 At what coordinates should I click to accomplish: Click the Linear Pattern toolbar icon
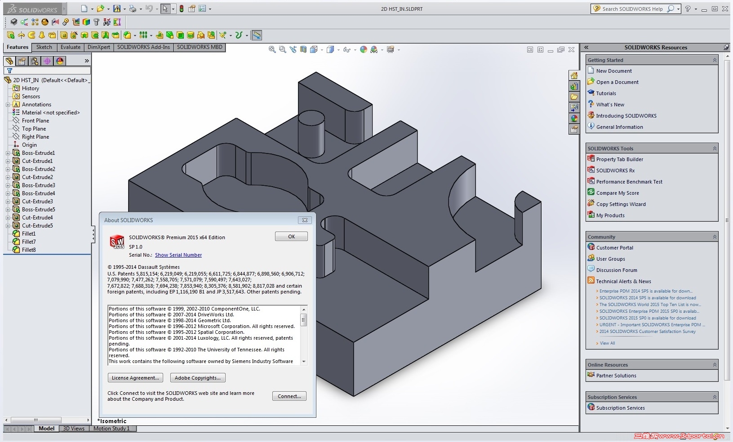143,35
